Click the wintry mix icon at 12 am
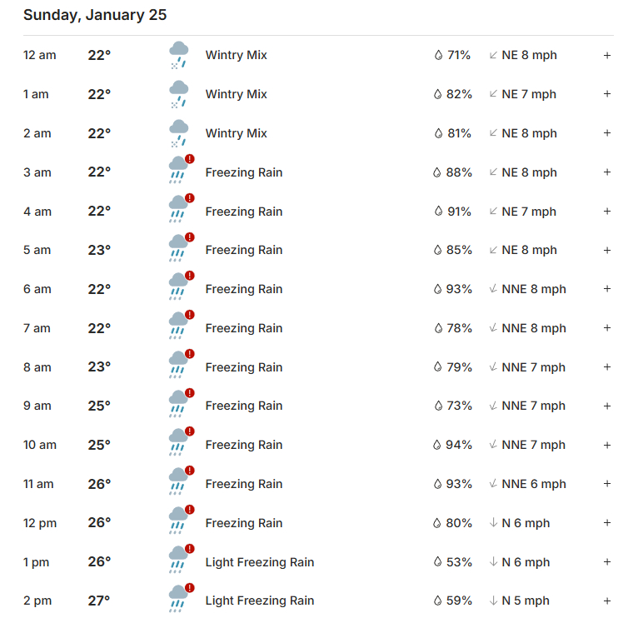 tap(178, 55)
